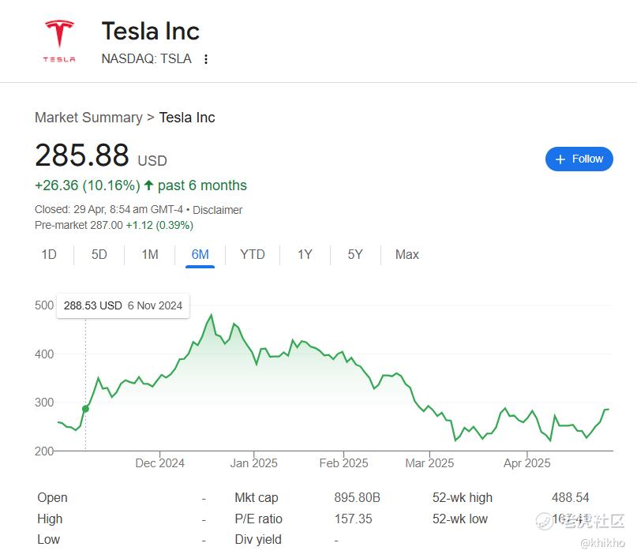
Task: Switch chart to 1D range
Action: tap(49, 255)
